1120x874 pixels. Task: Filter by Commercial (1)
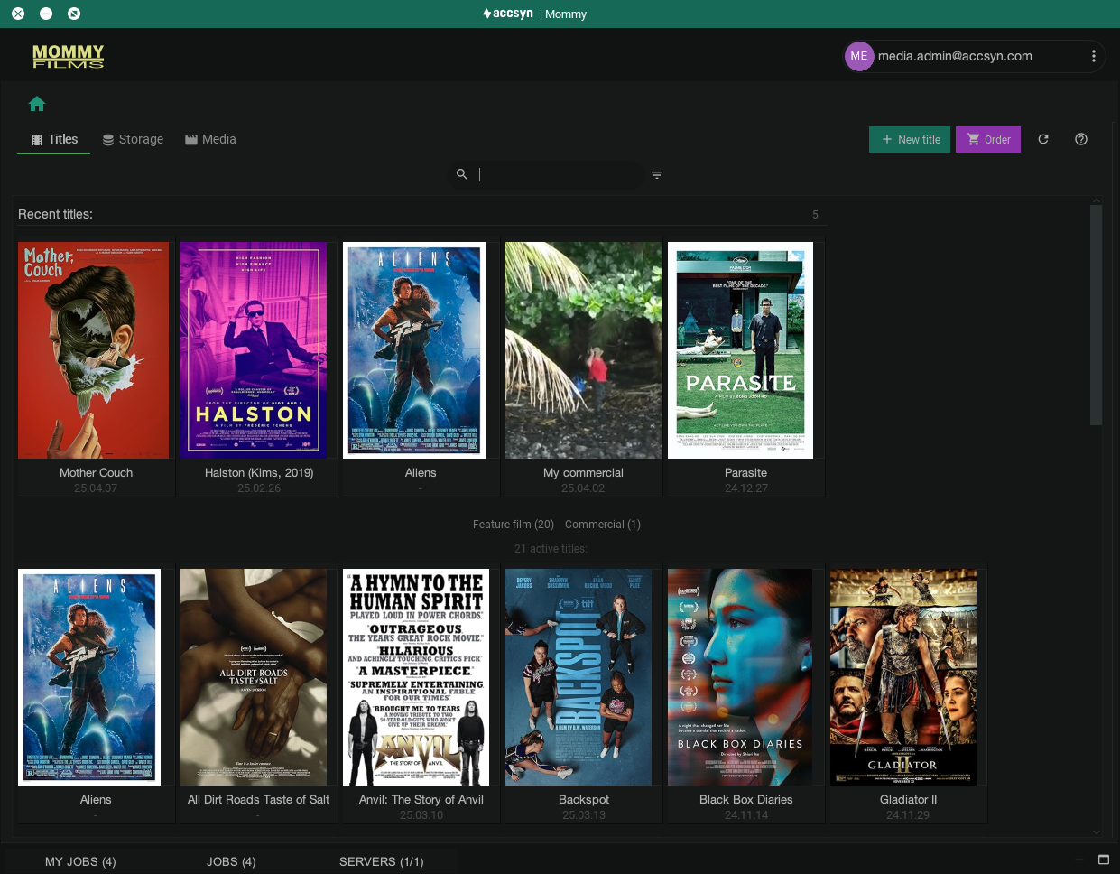(603, 525)
